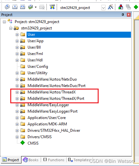Switch to the Templates tab
The image size is (139, 166).
(x=79, y=160)
